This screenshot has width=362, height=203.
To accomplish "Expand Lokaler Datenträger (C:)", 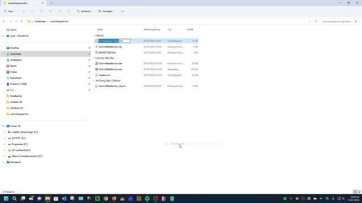I will [5, 132].
